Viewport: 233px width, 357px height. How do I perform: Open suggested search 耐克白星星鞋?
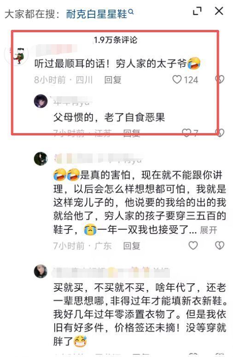tap(97, 14)
